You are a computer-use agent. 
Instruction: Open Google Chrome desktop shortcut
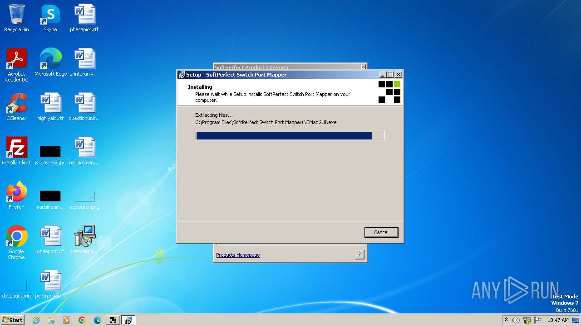point(16,243)
